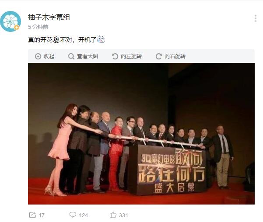The height and width of the screenshot is (222, 263).
Task: Click the repost count 17
Action: tap(42, 215)
